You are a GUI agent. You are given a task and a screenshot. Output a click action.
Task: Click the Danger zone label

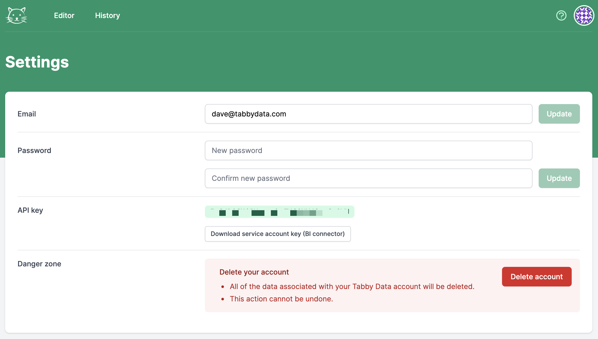39,264
